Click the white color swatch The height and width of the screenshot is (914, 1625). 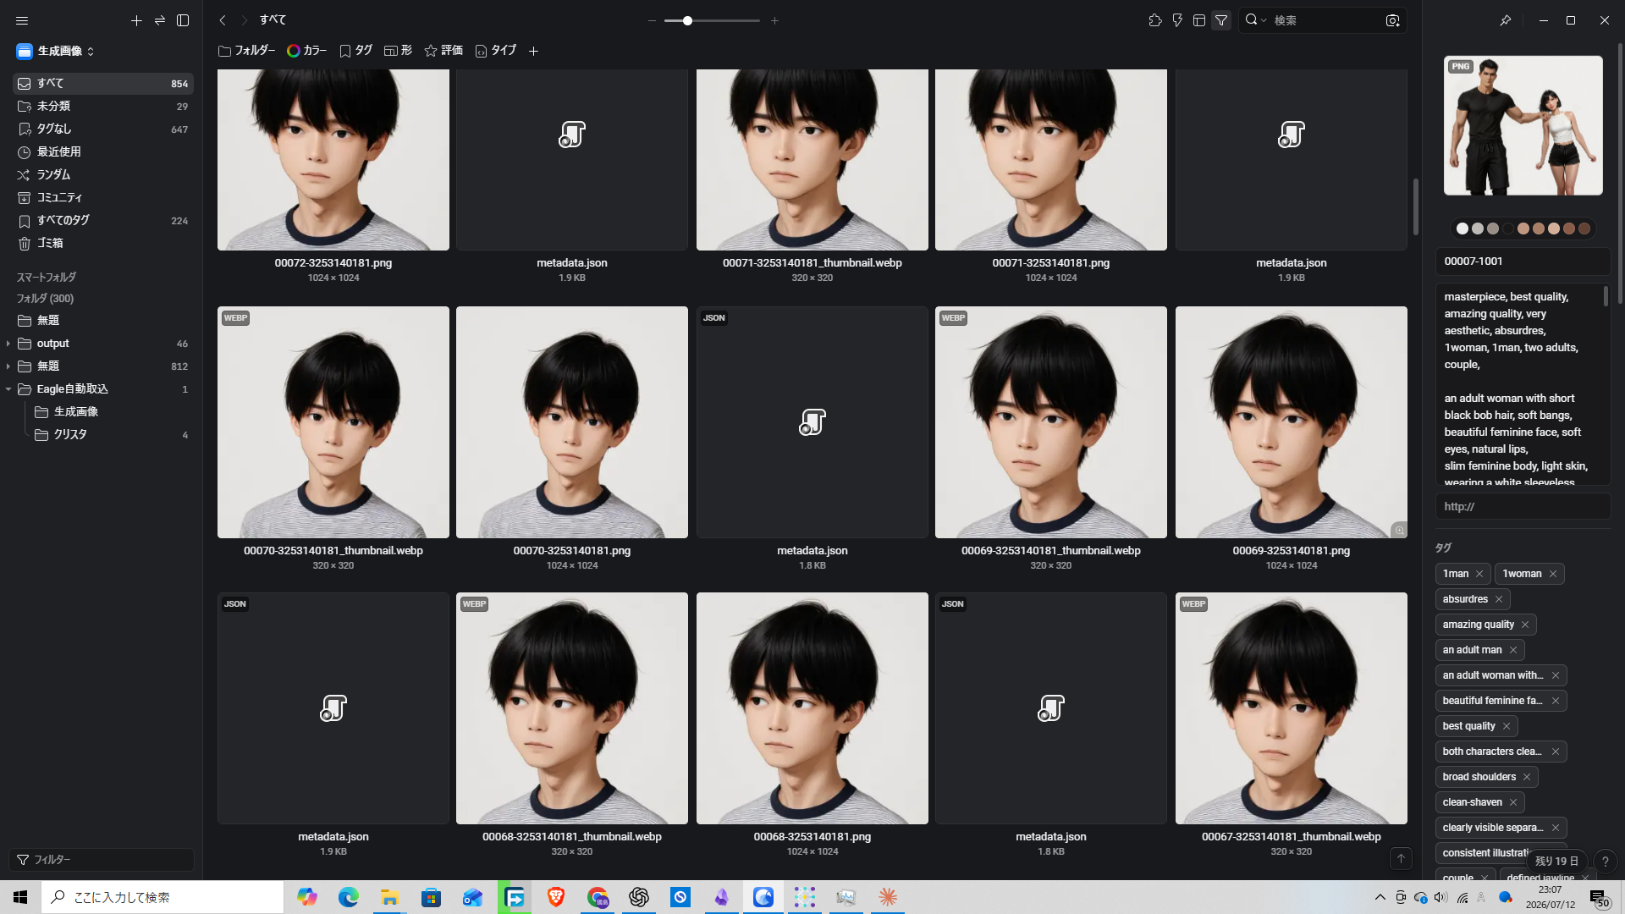pos(1462,228)
